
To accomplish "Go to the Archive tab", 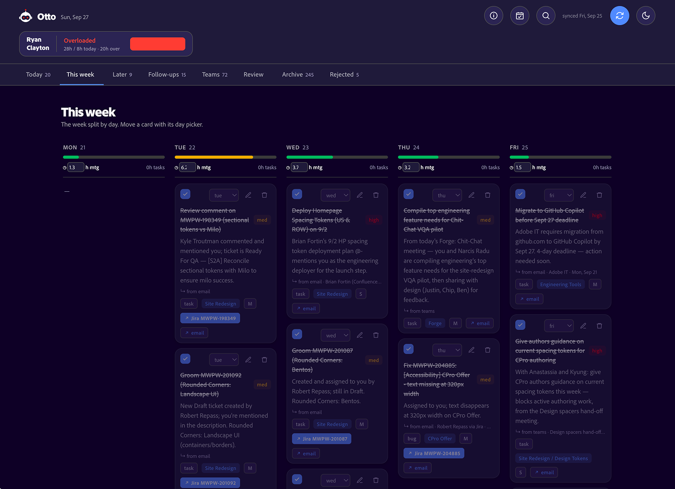I will (x=298, y=74).
